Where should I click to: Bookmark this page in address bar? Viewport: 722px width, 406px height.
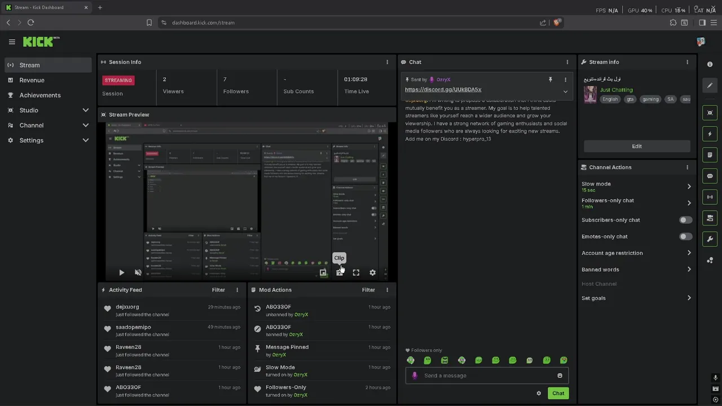coord(149,23)
